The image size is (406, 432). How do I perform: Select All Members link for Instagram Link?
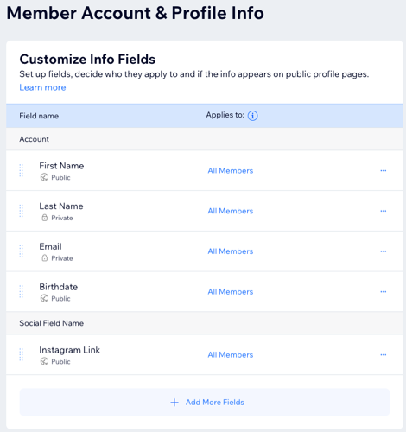tap(231, 354)
